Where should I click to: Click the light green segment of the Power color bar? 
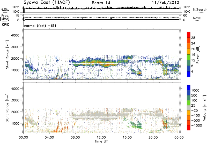(x=189, y=57)
